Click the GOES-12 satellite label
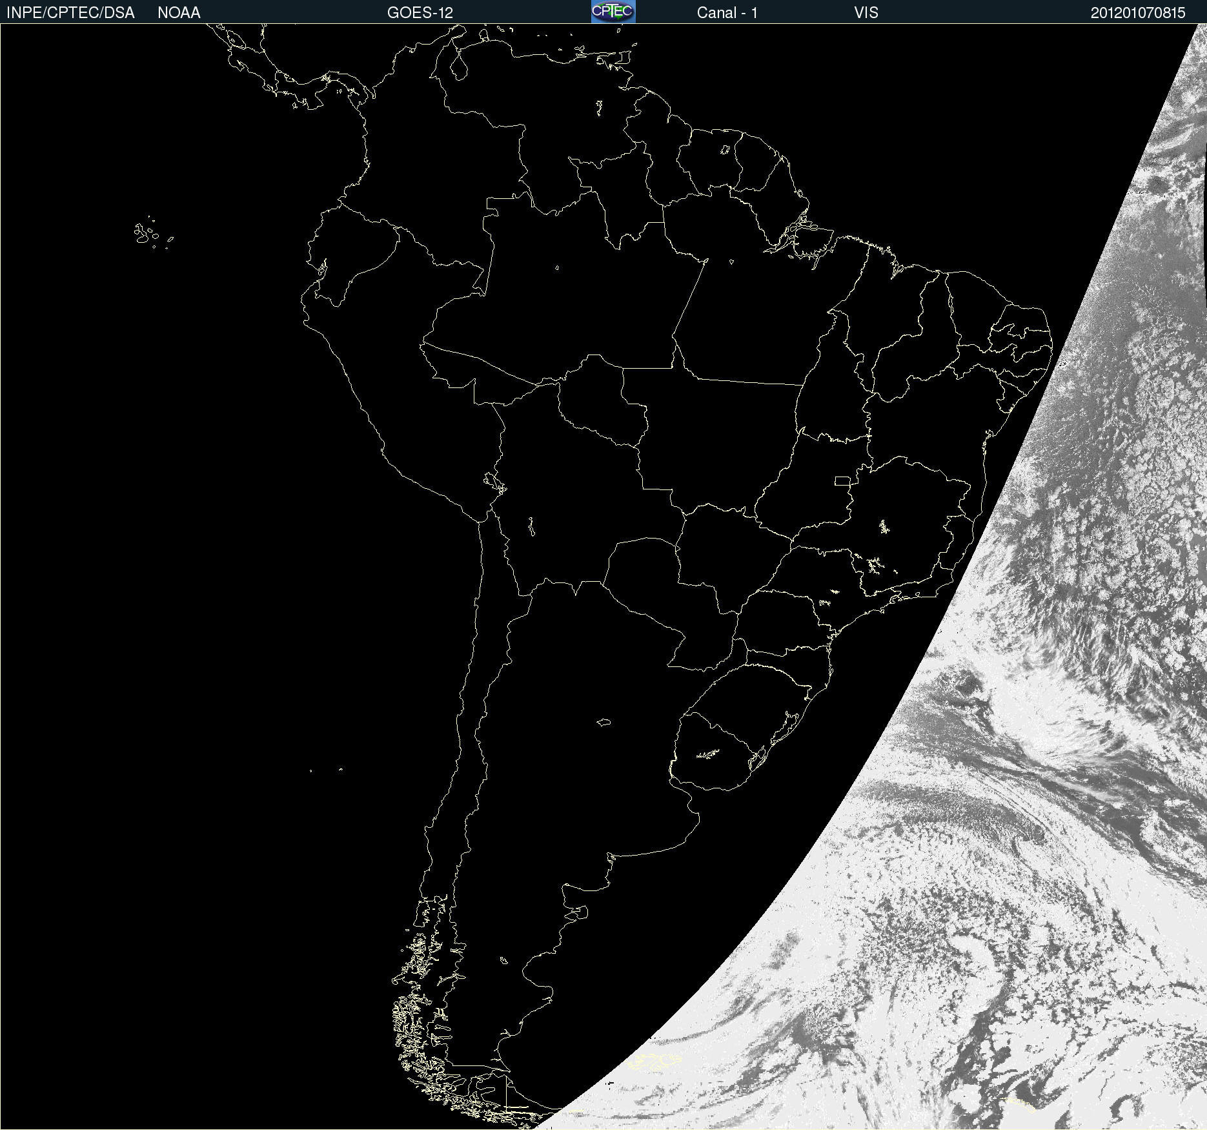The width and height of the screenshot is (1207, 1130). (420, 13)
